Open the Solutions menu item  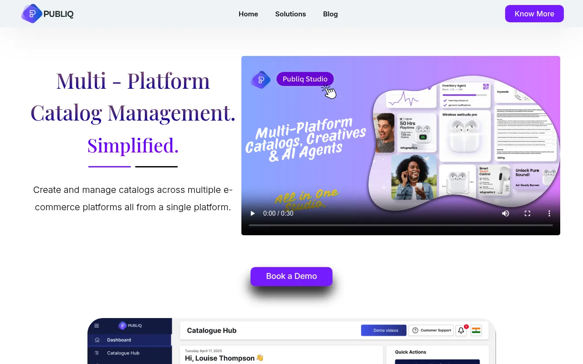(291, 14)
